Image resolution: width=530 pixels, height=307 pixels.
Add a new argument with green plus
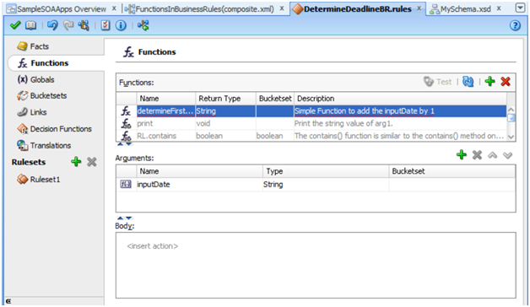tap(462, 155)
